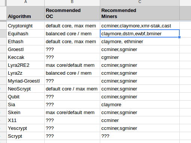The image size is (191, 143).
Task: Select the Qubit cell
Action: (26, 96)
